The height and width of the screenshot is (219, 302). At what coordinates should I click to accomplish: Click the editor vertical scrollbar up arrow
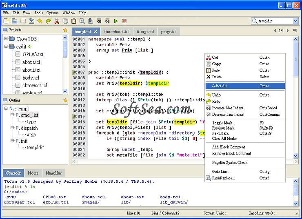point(295,39)
